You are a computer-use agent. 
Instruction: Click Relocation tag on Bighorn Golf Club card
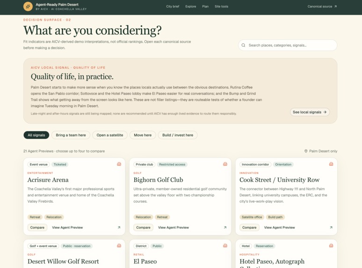[143, 217]
